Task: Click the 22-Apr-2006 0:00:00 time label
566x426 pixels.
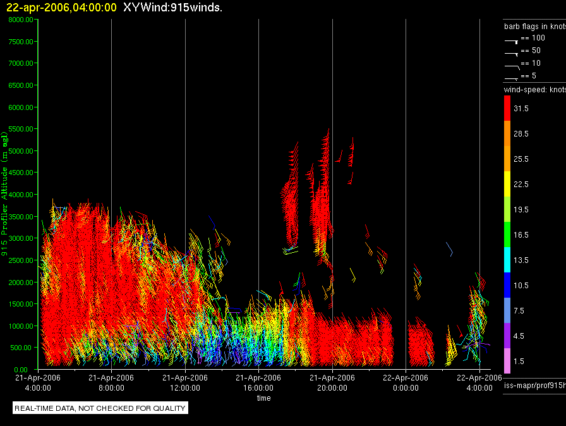Action: coord(406,382)
